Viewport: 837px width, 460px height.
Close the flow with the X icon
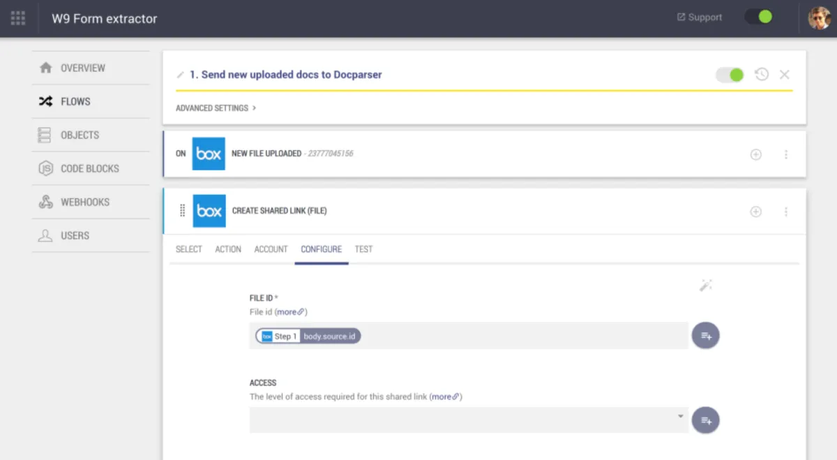click(x=785, y=75)
